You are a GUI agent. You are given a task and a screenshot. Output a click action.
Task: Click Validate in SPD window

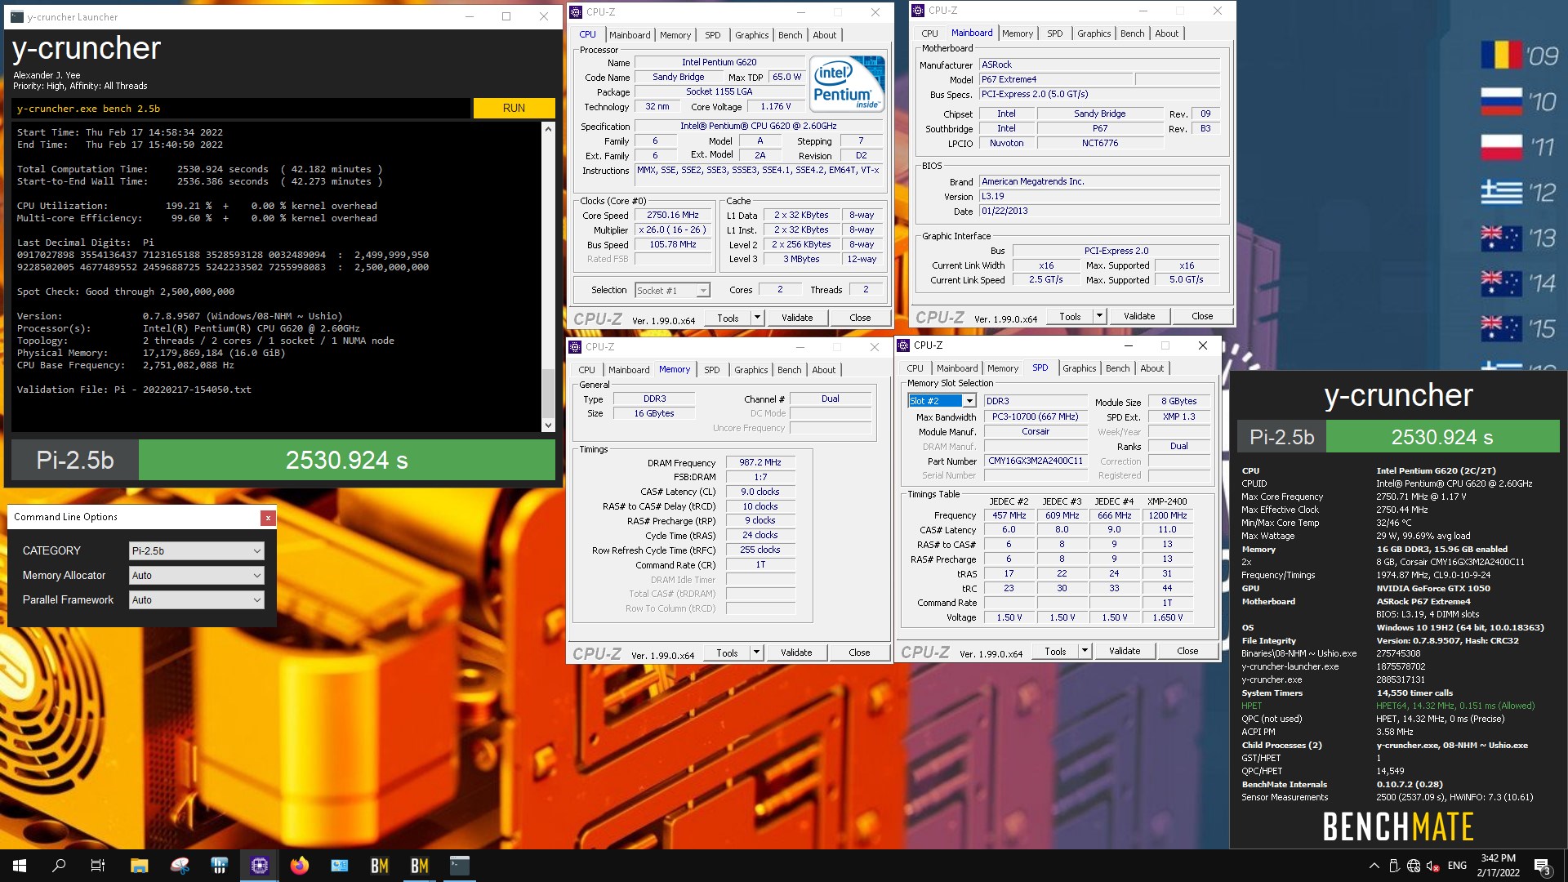tap(1125, 651)
